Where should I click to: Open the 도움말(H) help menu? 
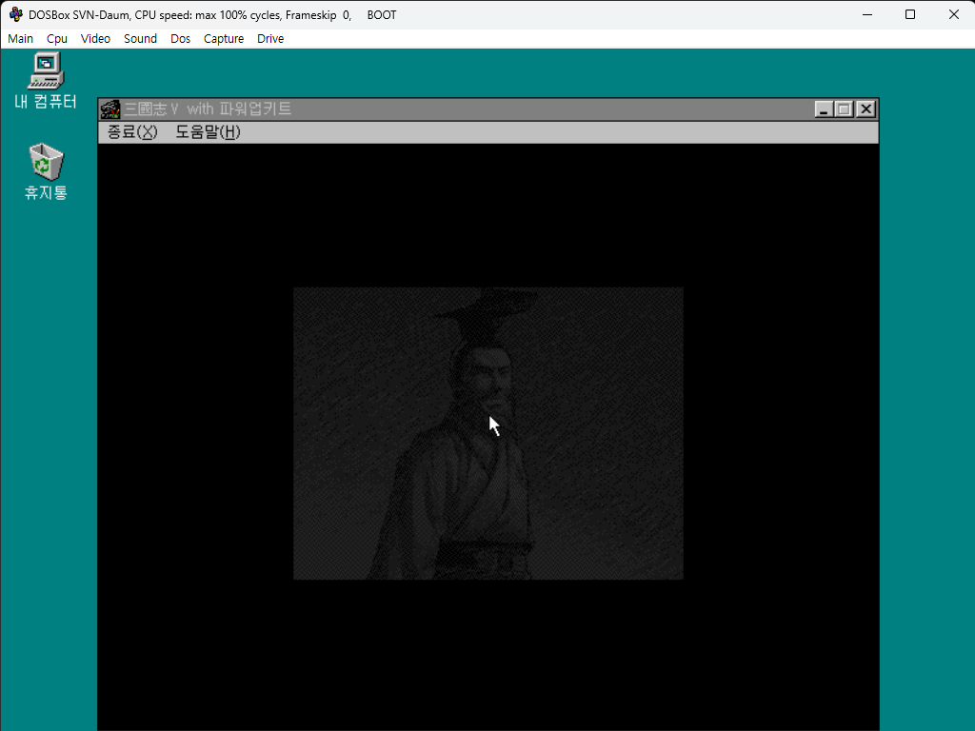click(208, 131)
